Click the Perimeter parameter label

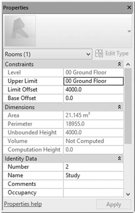20,124
